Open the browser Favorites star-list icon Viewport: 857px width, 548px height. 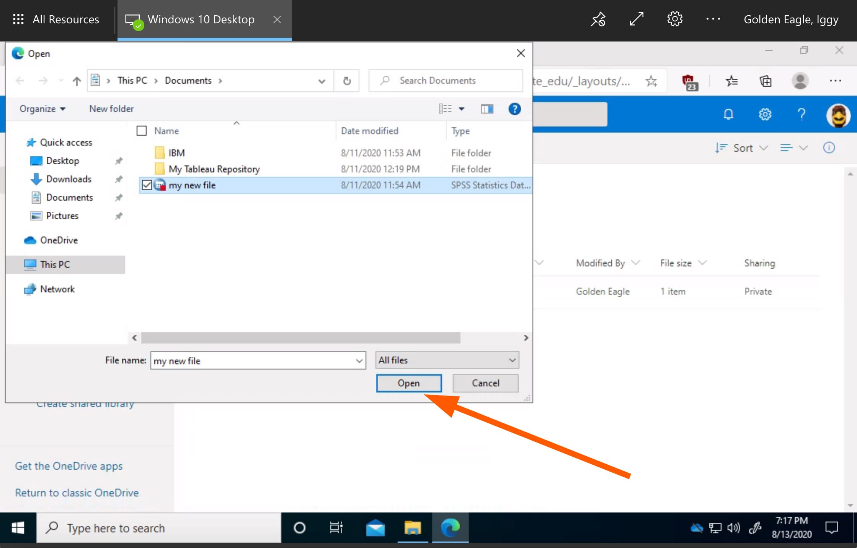point(731,81)
